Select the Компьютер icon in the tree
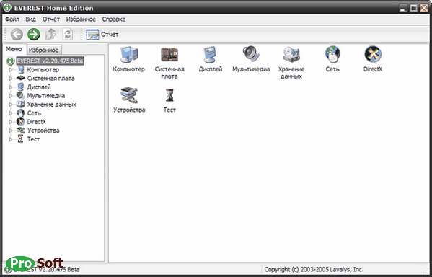The width and height of the screenshot is (432, 277). point(21,69)
